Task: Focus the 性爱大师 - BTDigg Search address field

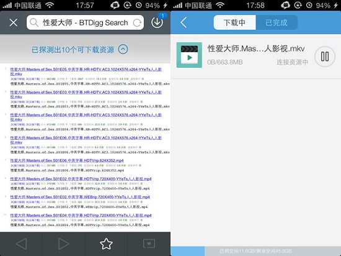Action: pos(85,22)
